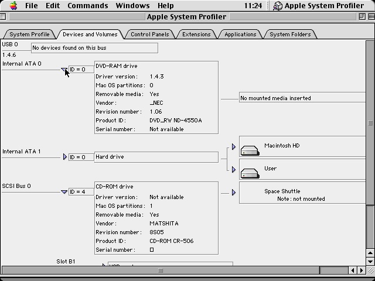Expand the Macintosh HD volume details
The width and height of the screenshot is (375, 281).
pos(233,147)
